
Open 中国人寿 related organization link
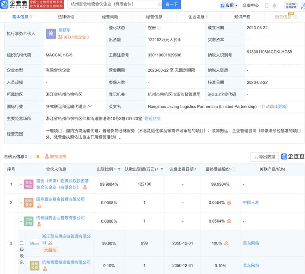pos(251,203)
